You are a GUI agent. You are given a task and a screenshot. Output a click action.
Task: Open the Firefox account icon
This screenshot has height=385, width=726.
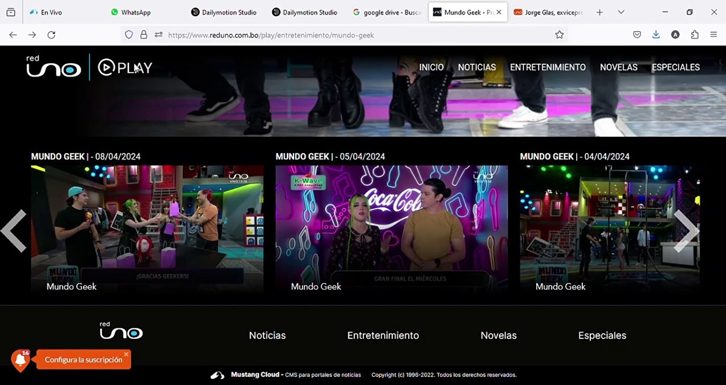point(675,35)
